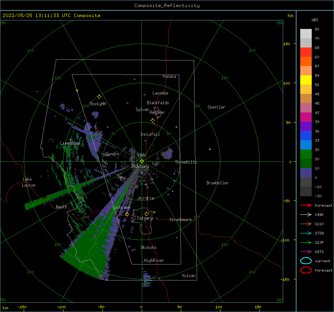Click the Didsbury label
The width and height of the screenshot is (334, 312).
point(140,166)
